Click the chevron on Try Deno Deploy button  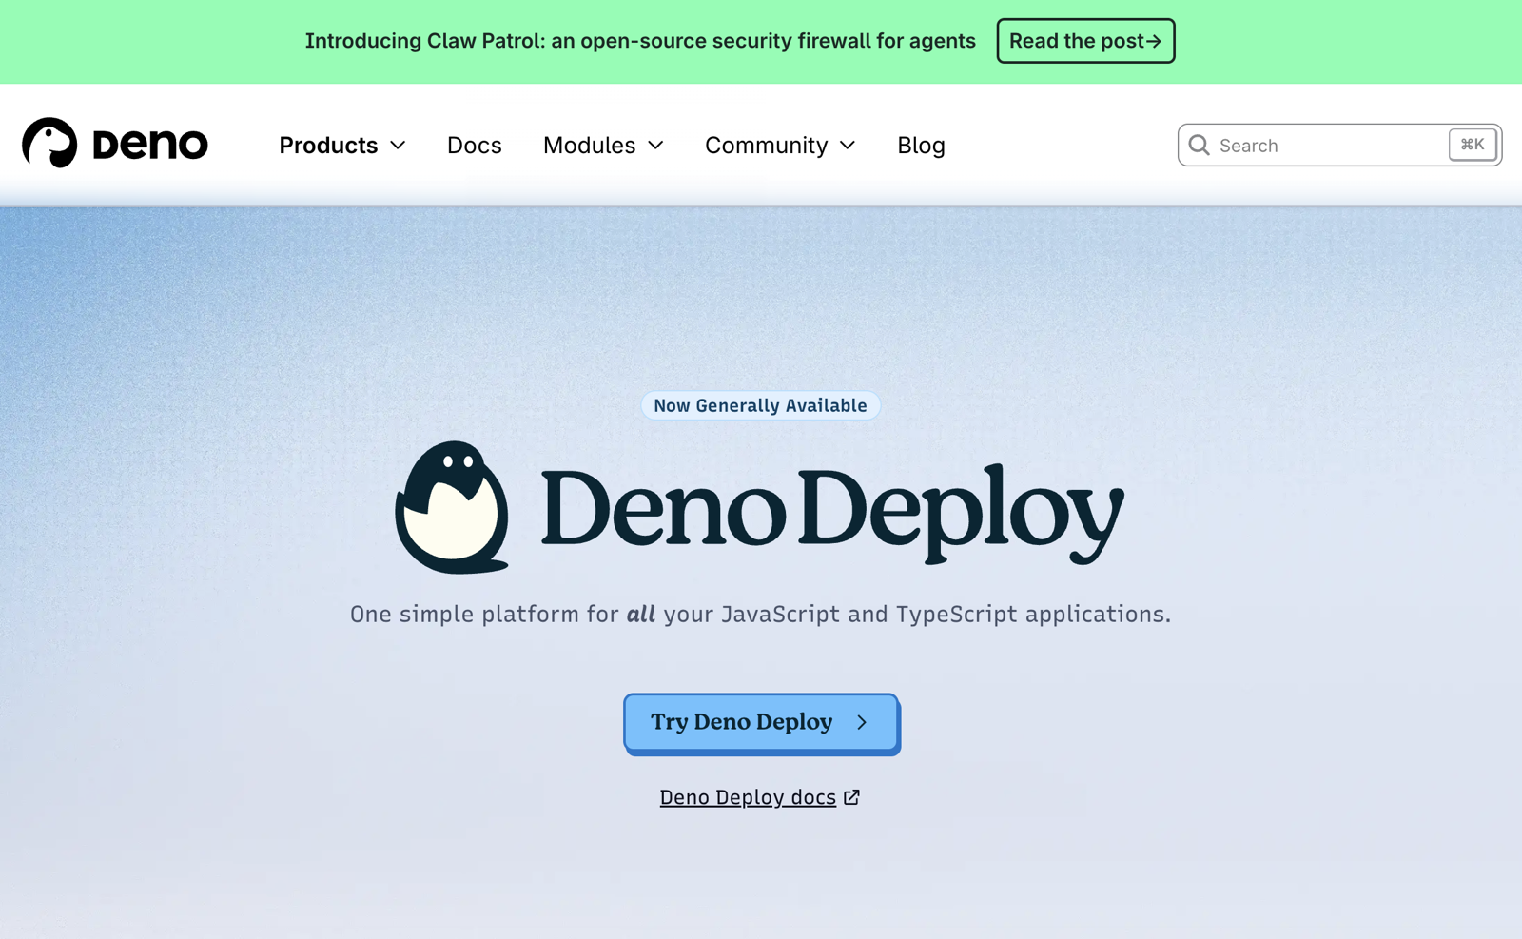point(862,722)
